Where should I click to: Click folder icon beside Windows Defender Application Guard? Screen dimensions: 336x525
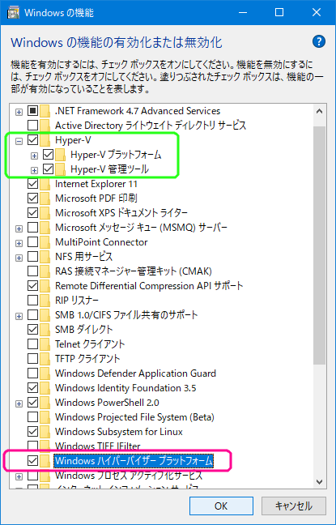(x=45, y=373)
